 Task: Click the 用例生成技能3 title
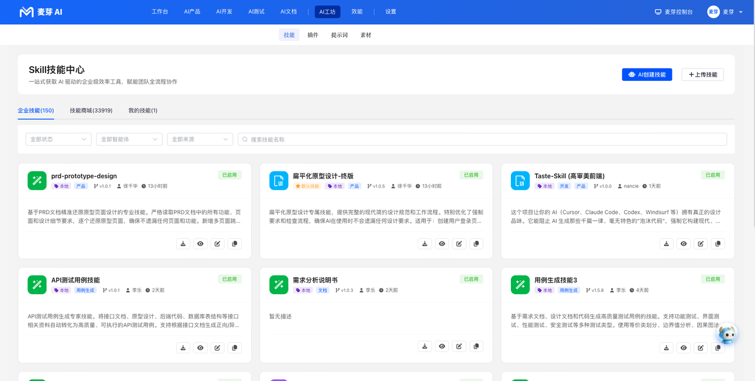[556, 280]
